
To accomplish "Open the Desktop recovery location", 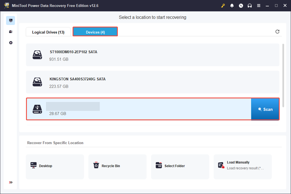I will point(55,167).
